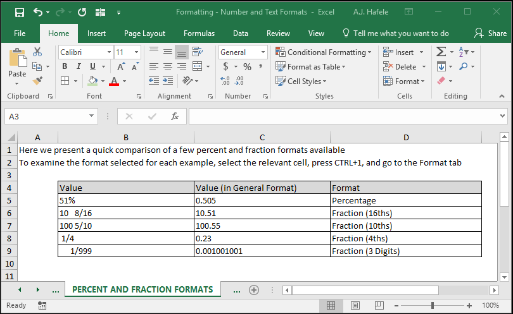Toggle Bottom Align vertical alignment
513x314 pixels.
click(x=182, y=52)
